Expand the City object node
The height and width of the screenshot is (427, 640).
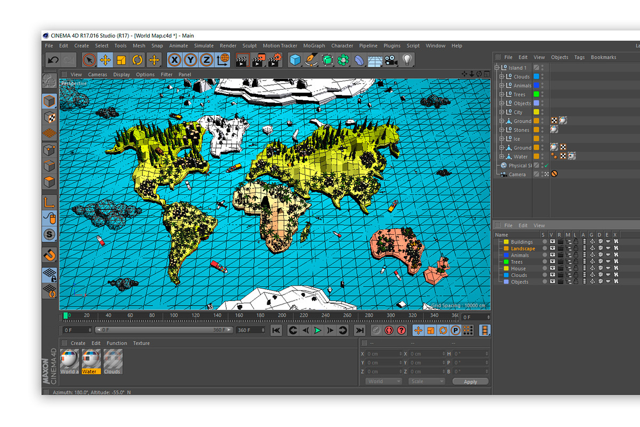point(501,112)
